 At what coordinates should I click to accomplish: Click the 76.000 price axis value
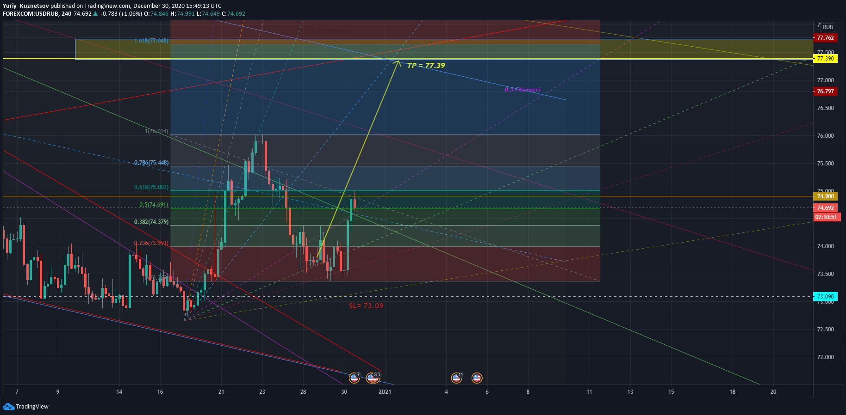[x=825, y=136]
